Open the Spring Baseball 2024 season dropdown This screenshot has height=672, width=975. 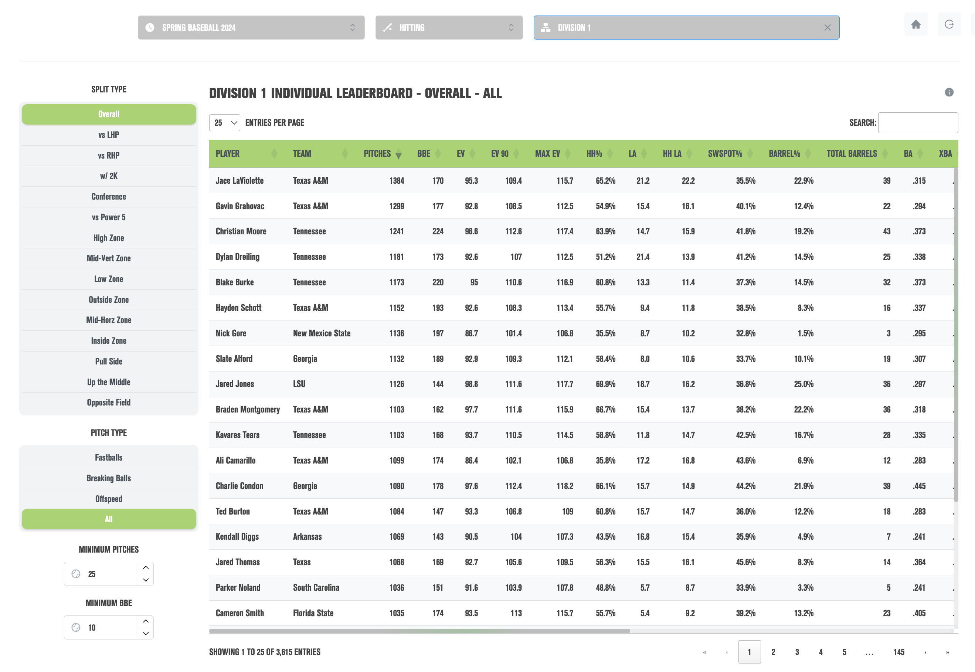pos(251,28)
